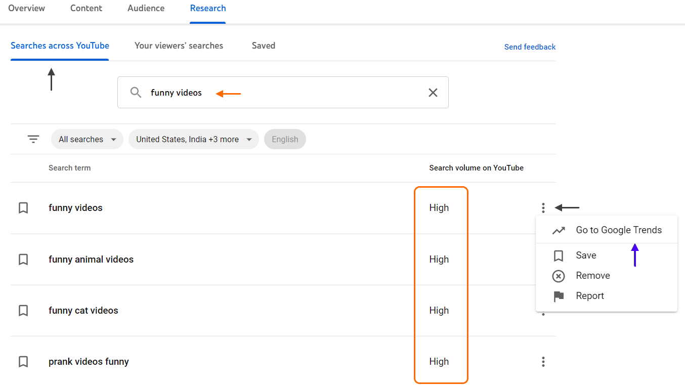Image resolution: width=685 pixels, height=385 pixels.
Task: Click the 'funny videos' search term text
Action: tap(75, 208)
